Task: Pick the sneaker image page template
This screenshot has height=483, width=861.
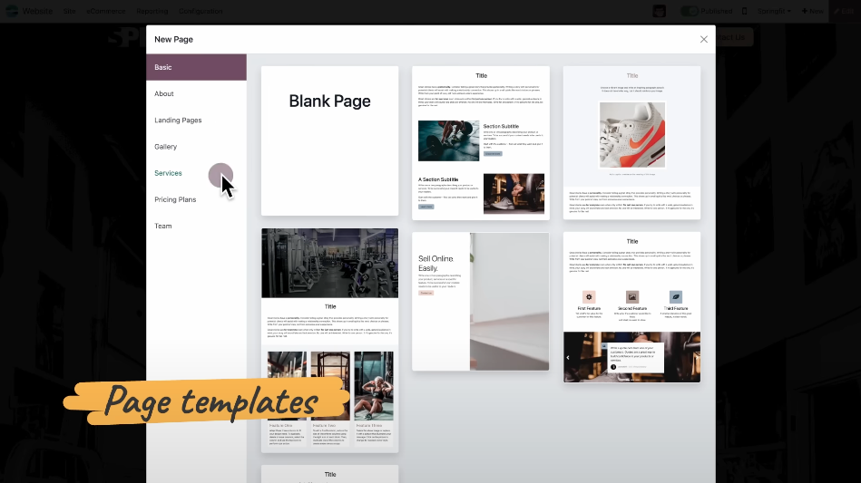Action: point(631,142)
